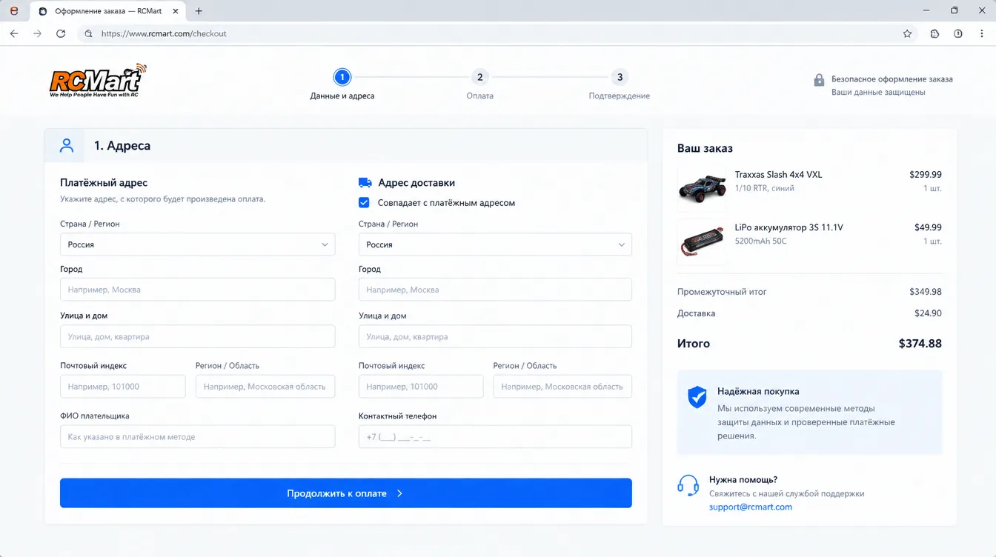Click the delivery truck icon
This screenshot has height=557, width=996.
point(365,183)
